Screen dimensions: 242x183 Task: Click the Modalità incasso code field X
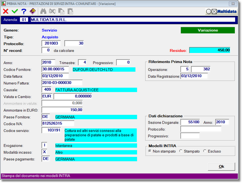tap(44, 152)
